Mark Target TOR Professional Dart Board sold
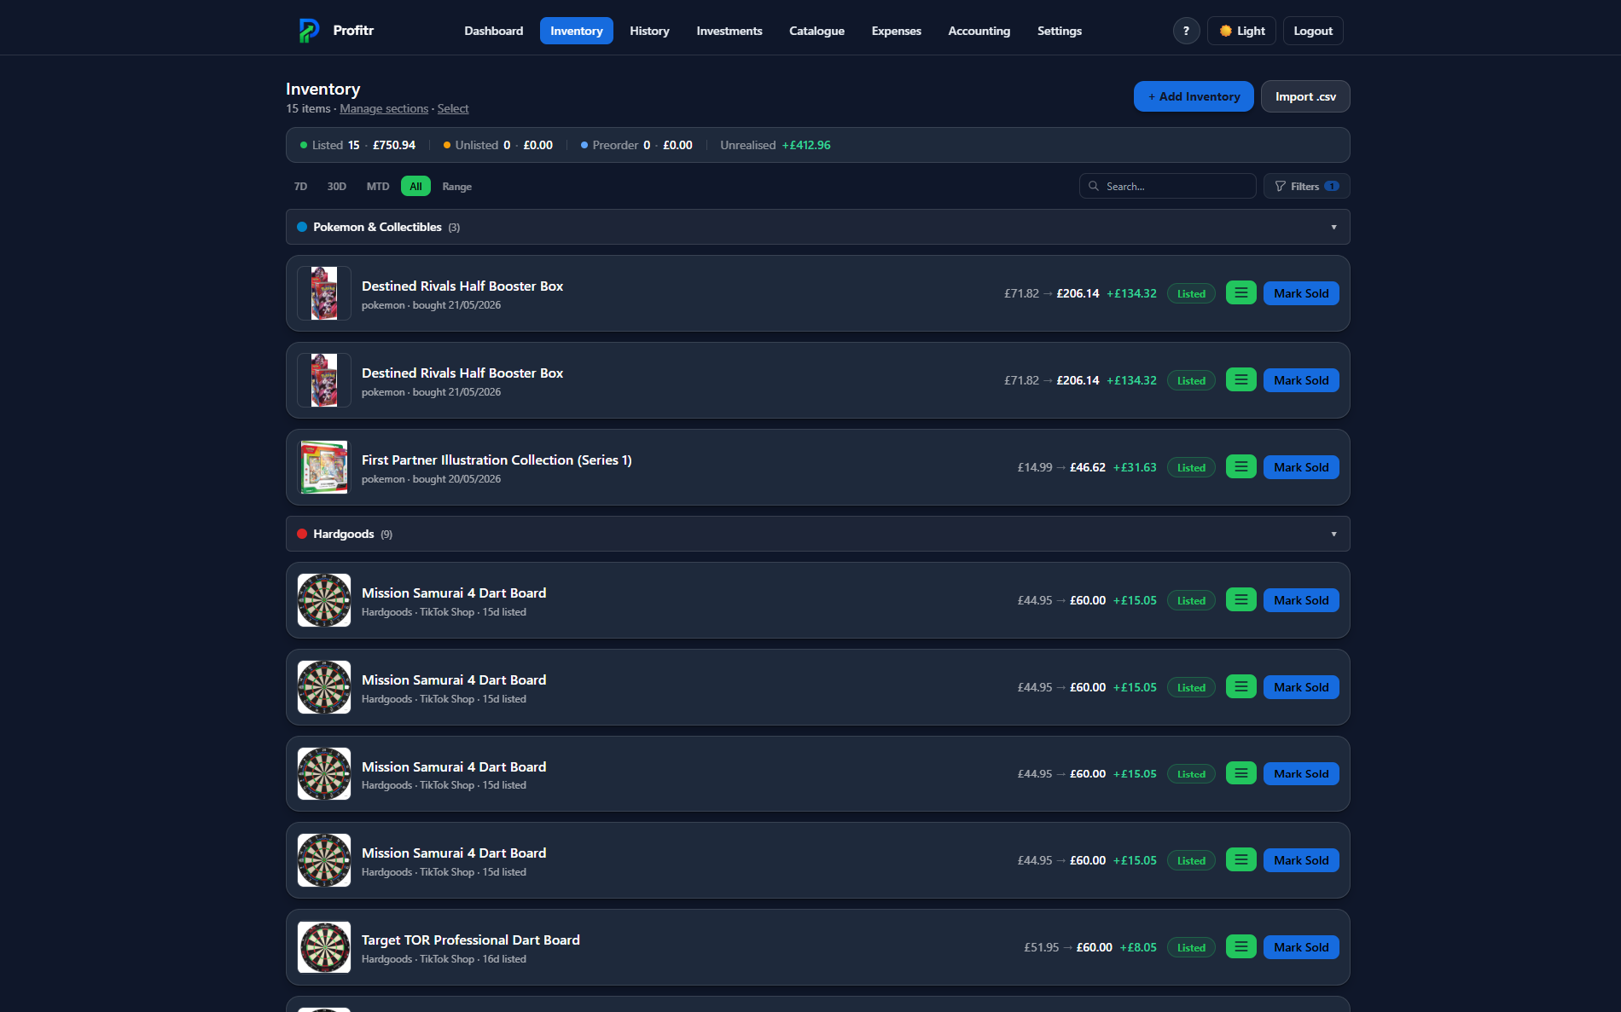This screenshot has width=1621, height=1012. click(x=1301, y=947)
